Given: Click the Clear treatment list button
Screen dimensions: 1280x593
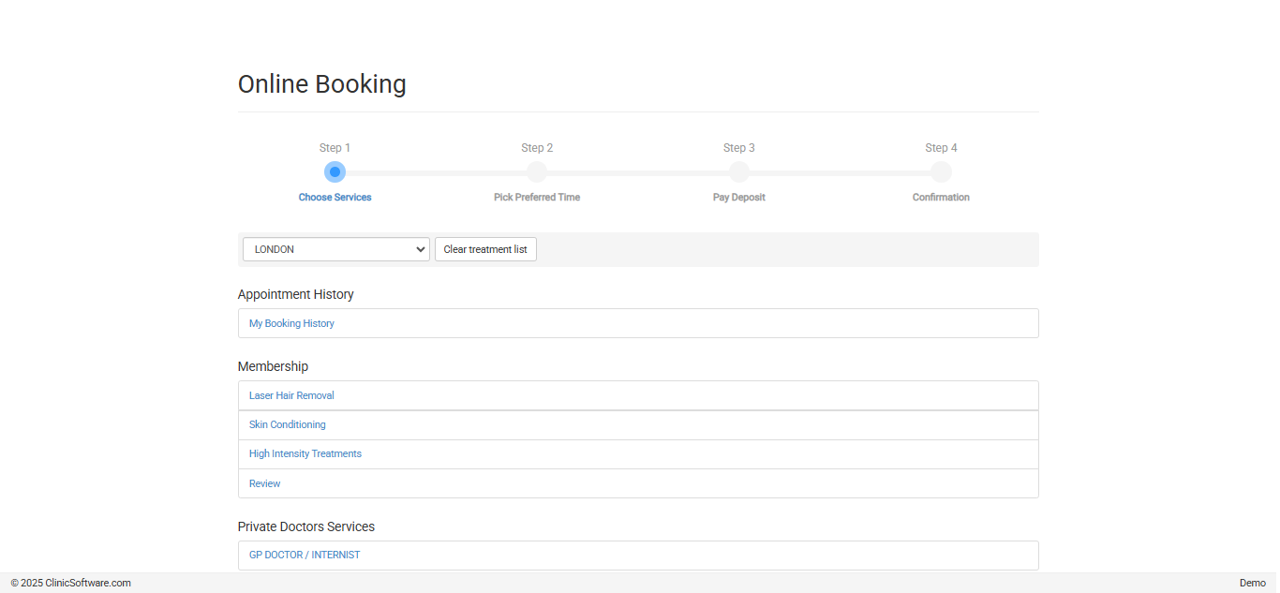Looking at the screenshot, I should point(485,249).
